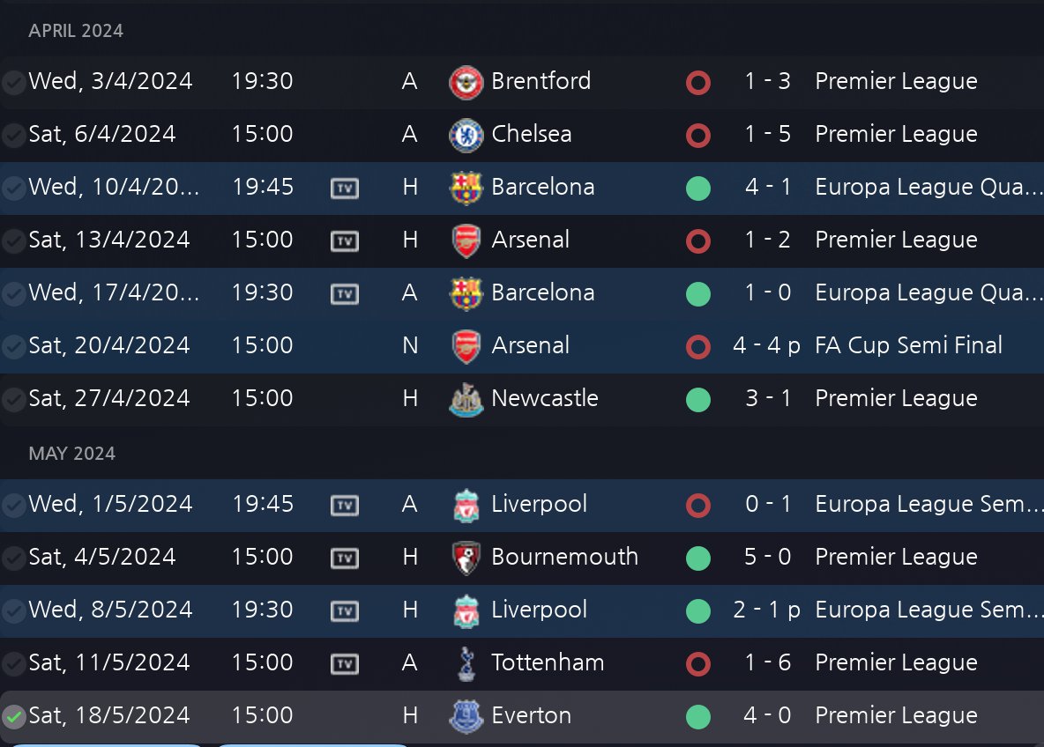Click TV icon on 10/4/2024 Barcelona match
1044x747 pixels.
345,188
